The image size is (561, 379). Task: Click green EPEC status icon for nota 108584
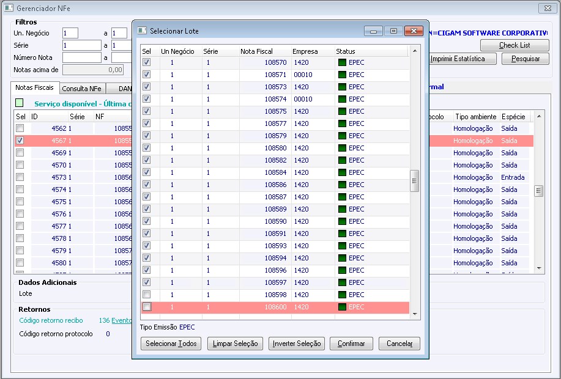coord(342,172)
